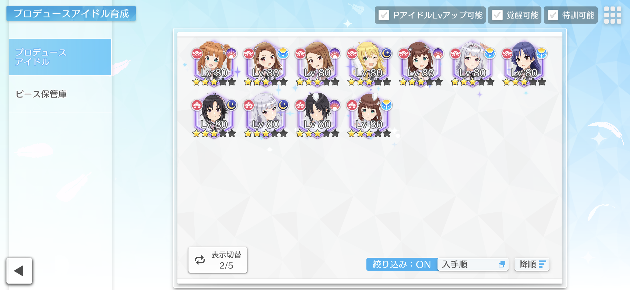Toggle the 覚醒可能 checkbox
630x290 pixels.
(497, 15)
